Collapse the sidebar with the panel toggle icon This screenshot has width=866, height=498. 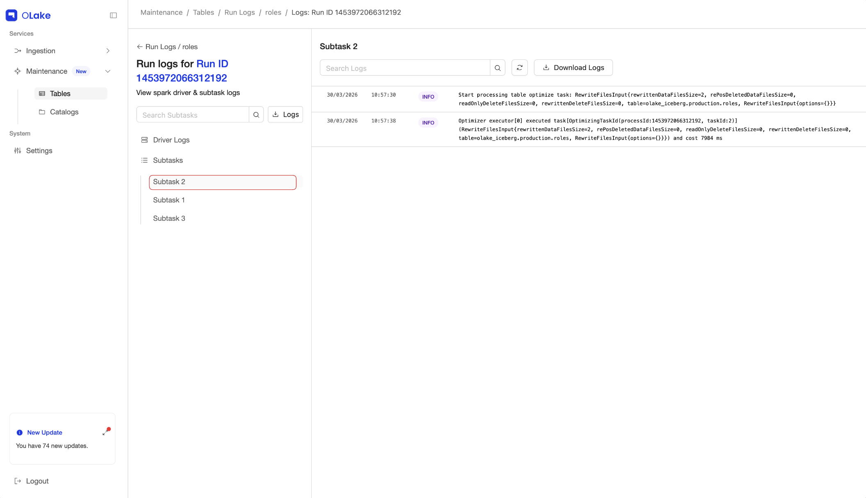tap(113, 15)
